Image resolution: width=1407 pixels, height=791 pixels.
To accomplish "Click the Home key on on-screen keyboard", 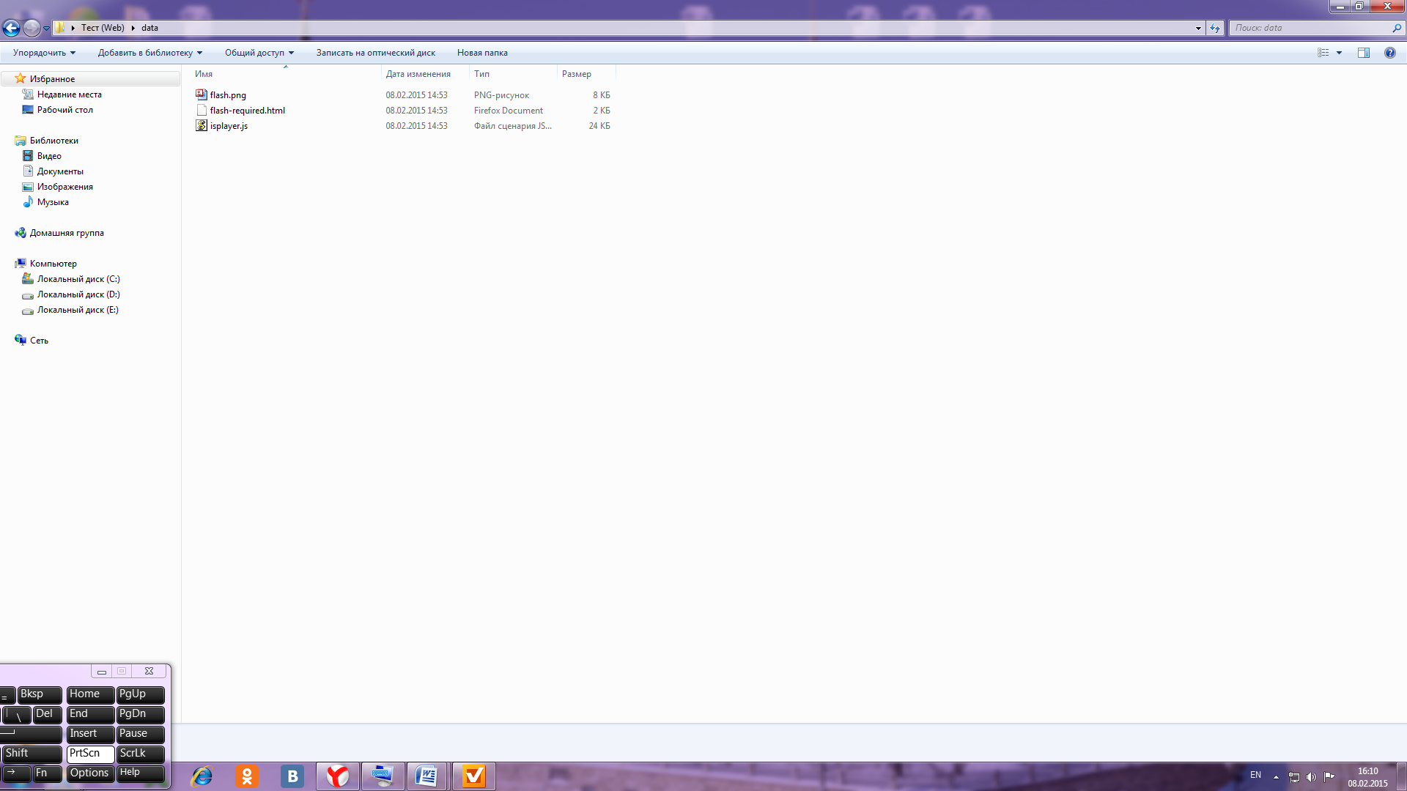I will coord(91,694).
